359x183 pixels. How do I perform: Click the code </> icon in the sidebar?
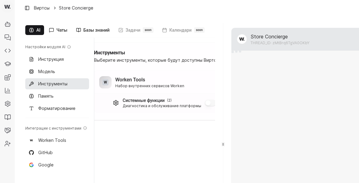tap(7, 51)
